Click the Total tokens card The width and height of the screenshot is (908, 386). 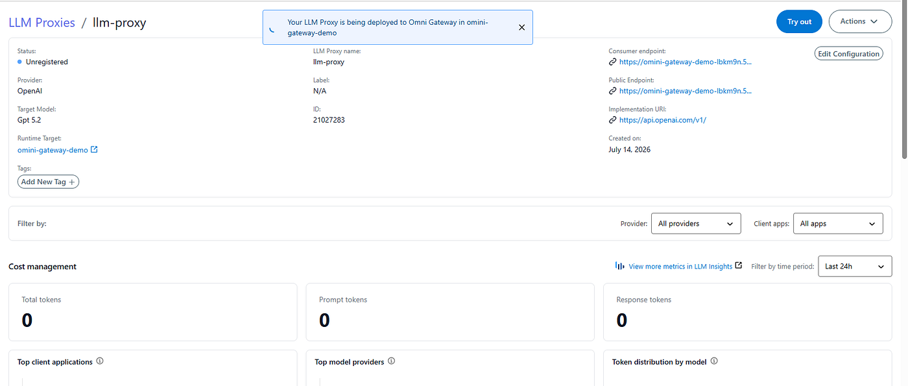[153, 312]
